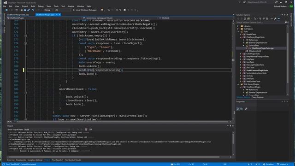Click Properties panel Alphabetical icon
295x166 pixels.
tap(242, 109)
